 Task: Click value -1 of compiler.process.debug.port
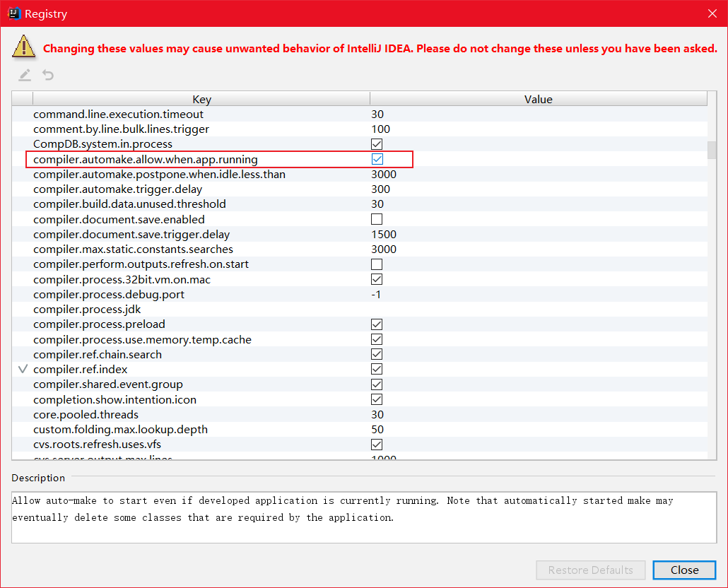tap(376, 294)
